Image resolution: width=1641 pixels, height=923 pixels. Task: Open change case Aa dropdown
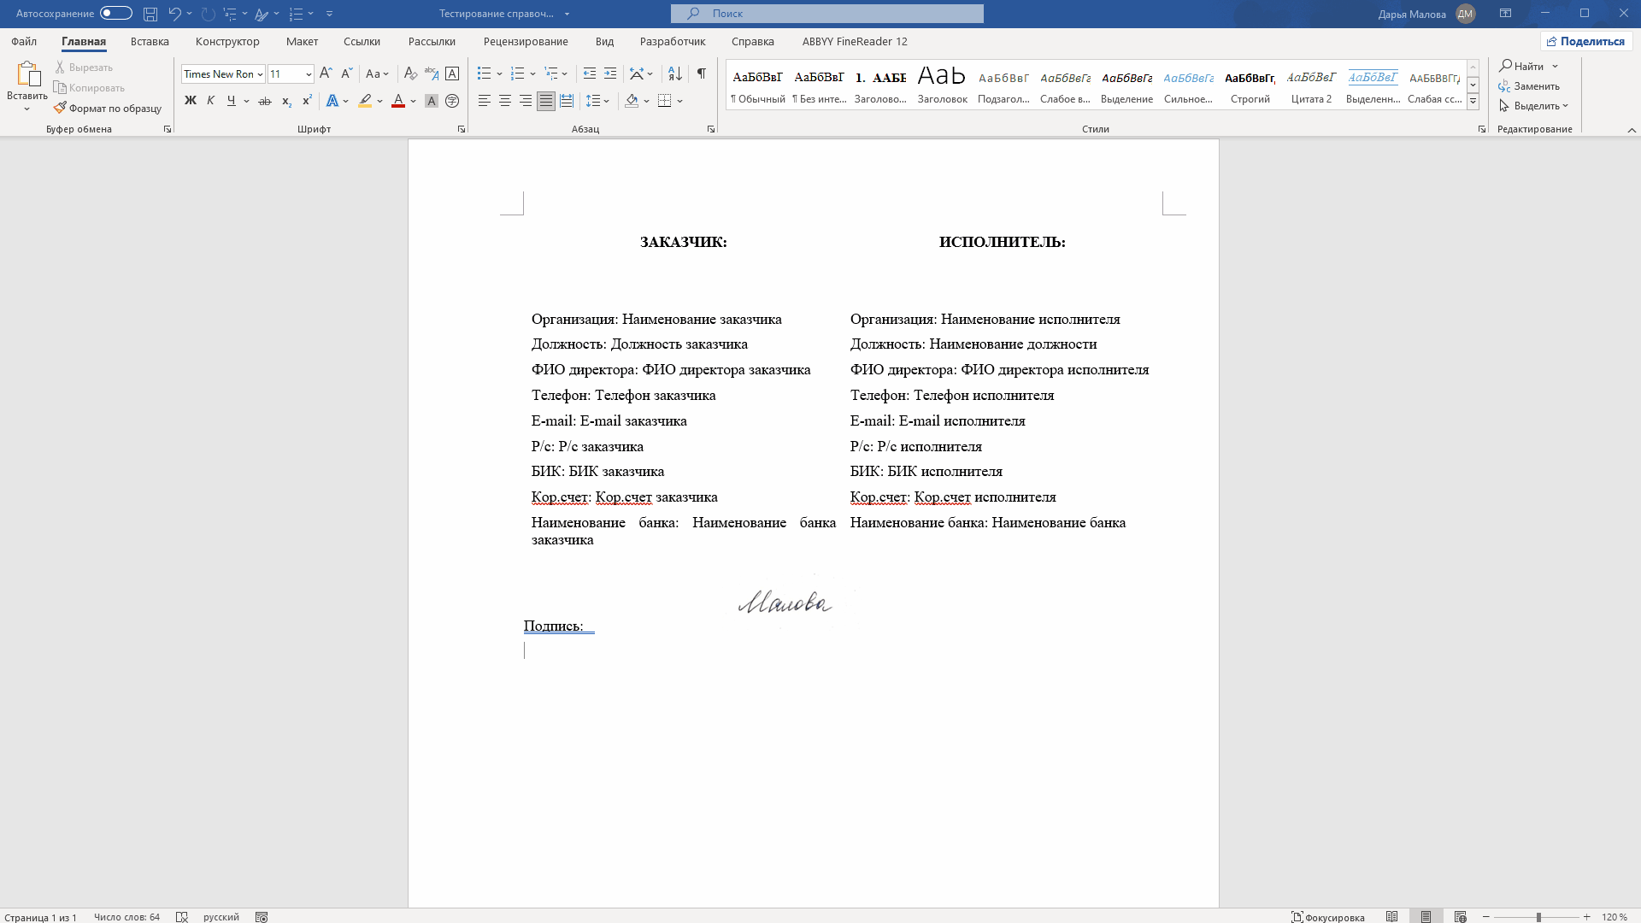[x=377, y=73]
